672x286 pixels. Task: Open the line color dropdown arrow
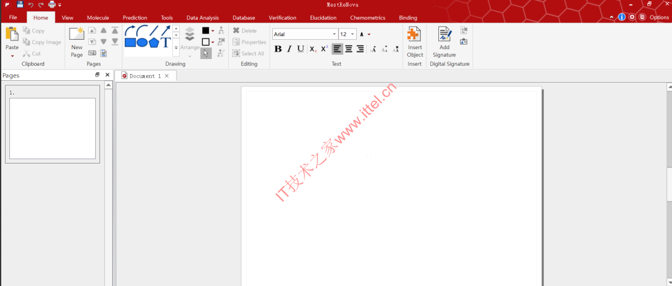click(x=213, y=31)
